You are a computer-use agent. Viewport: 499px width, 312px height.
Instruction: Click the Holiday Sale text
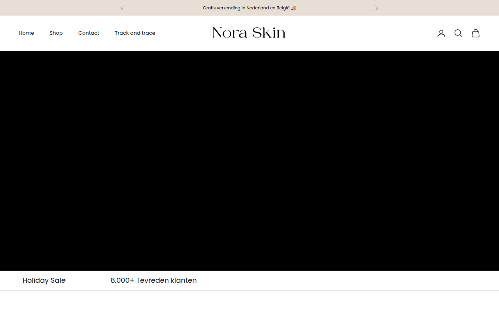tap(44, 280)
